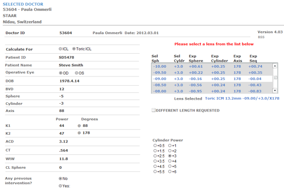Select cylinder power +3.5
Viewport: 284px width, 192px height.
pos(155,161)
